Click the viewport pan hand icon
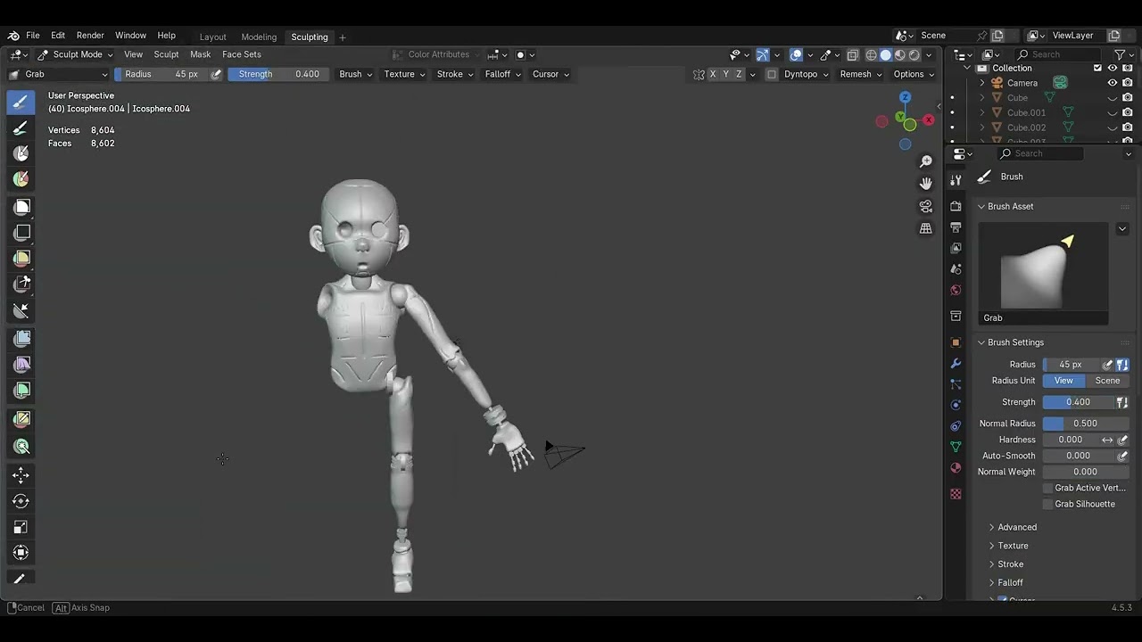 coord(926,184)
